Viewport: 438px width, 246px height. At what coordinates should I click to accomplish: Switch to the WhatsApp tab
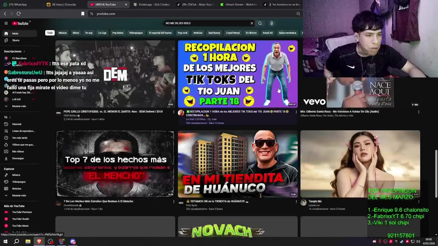click(22, 4)
